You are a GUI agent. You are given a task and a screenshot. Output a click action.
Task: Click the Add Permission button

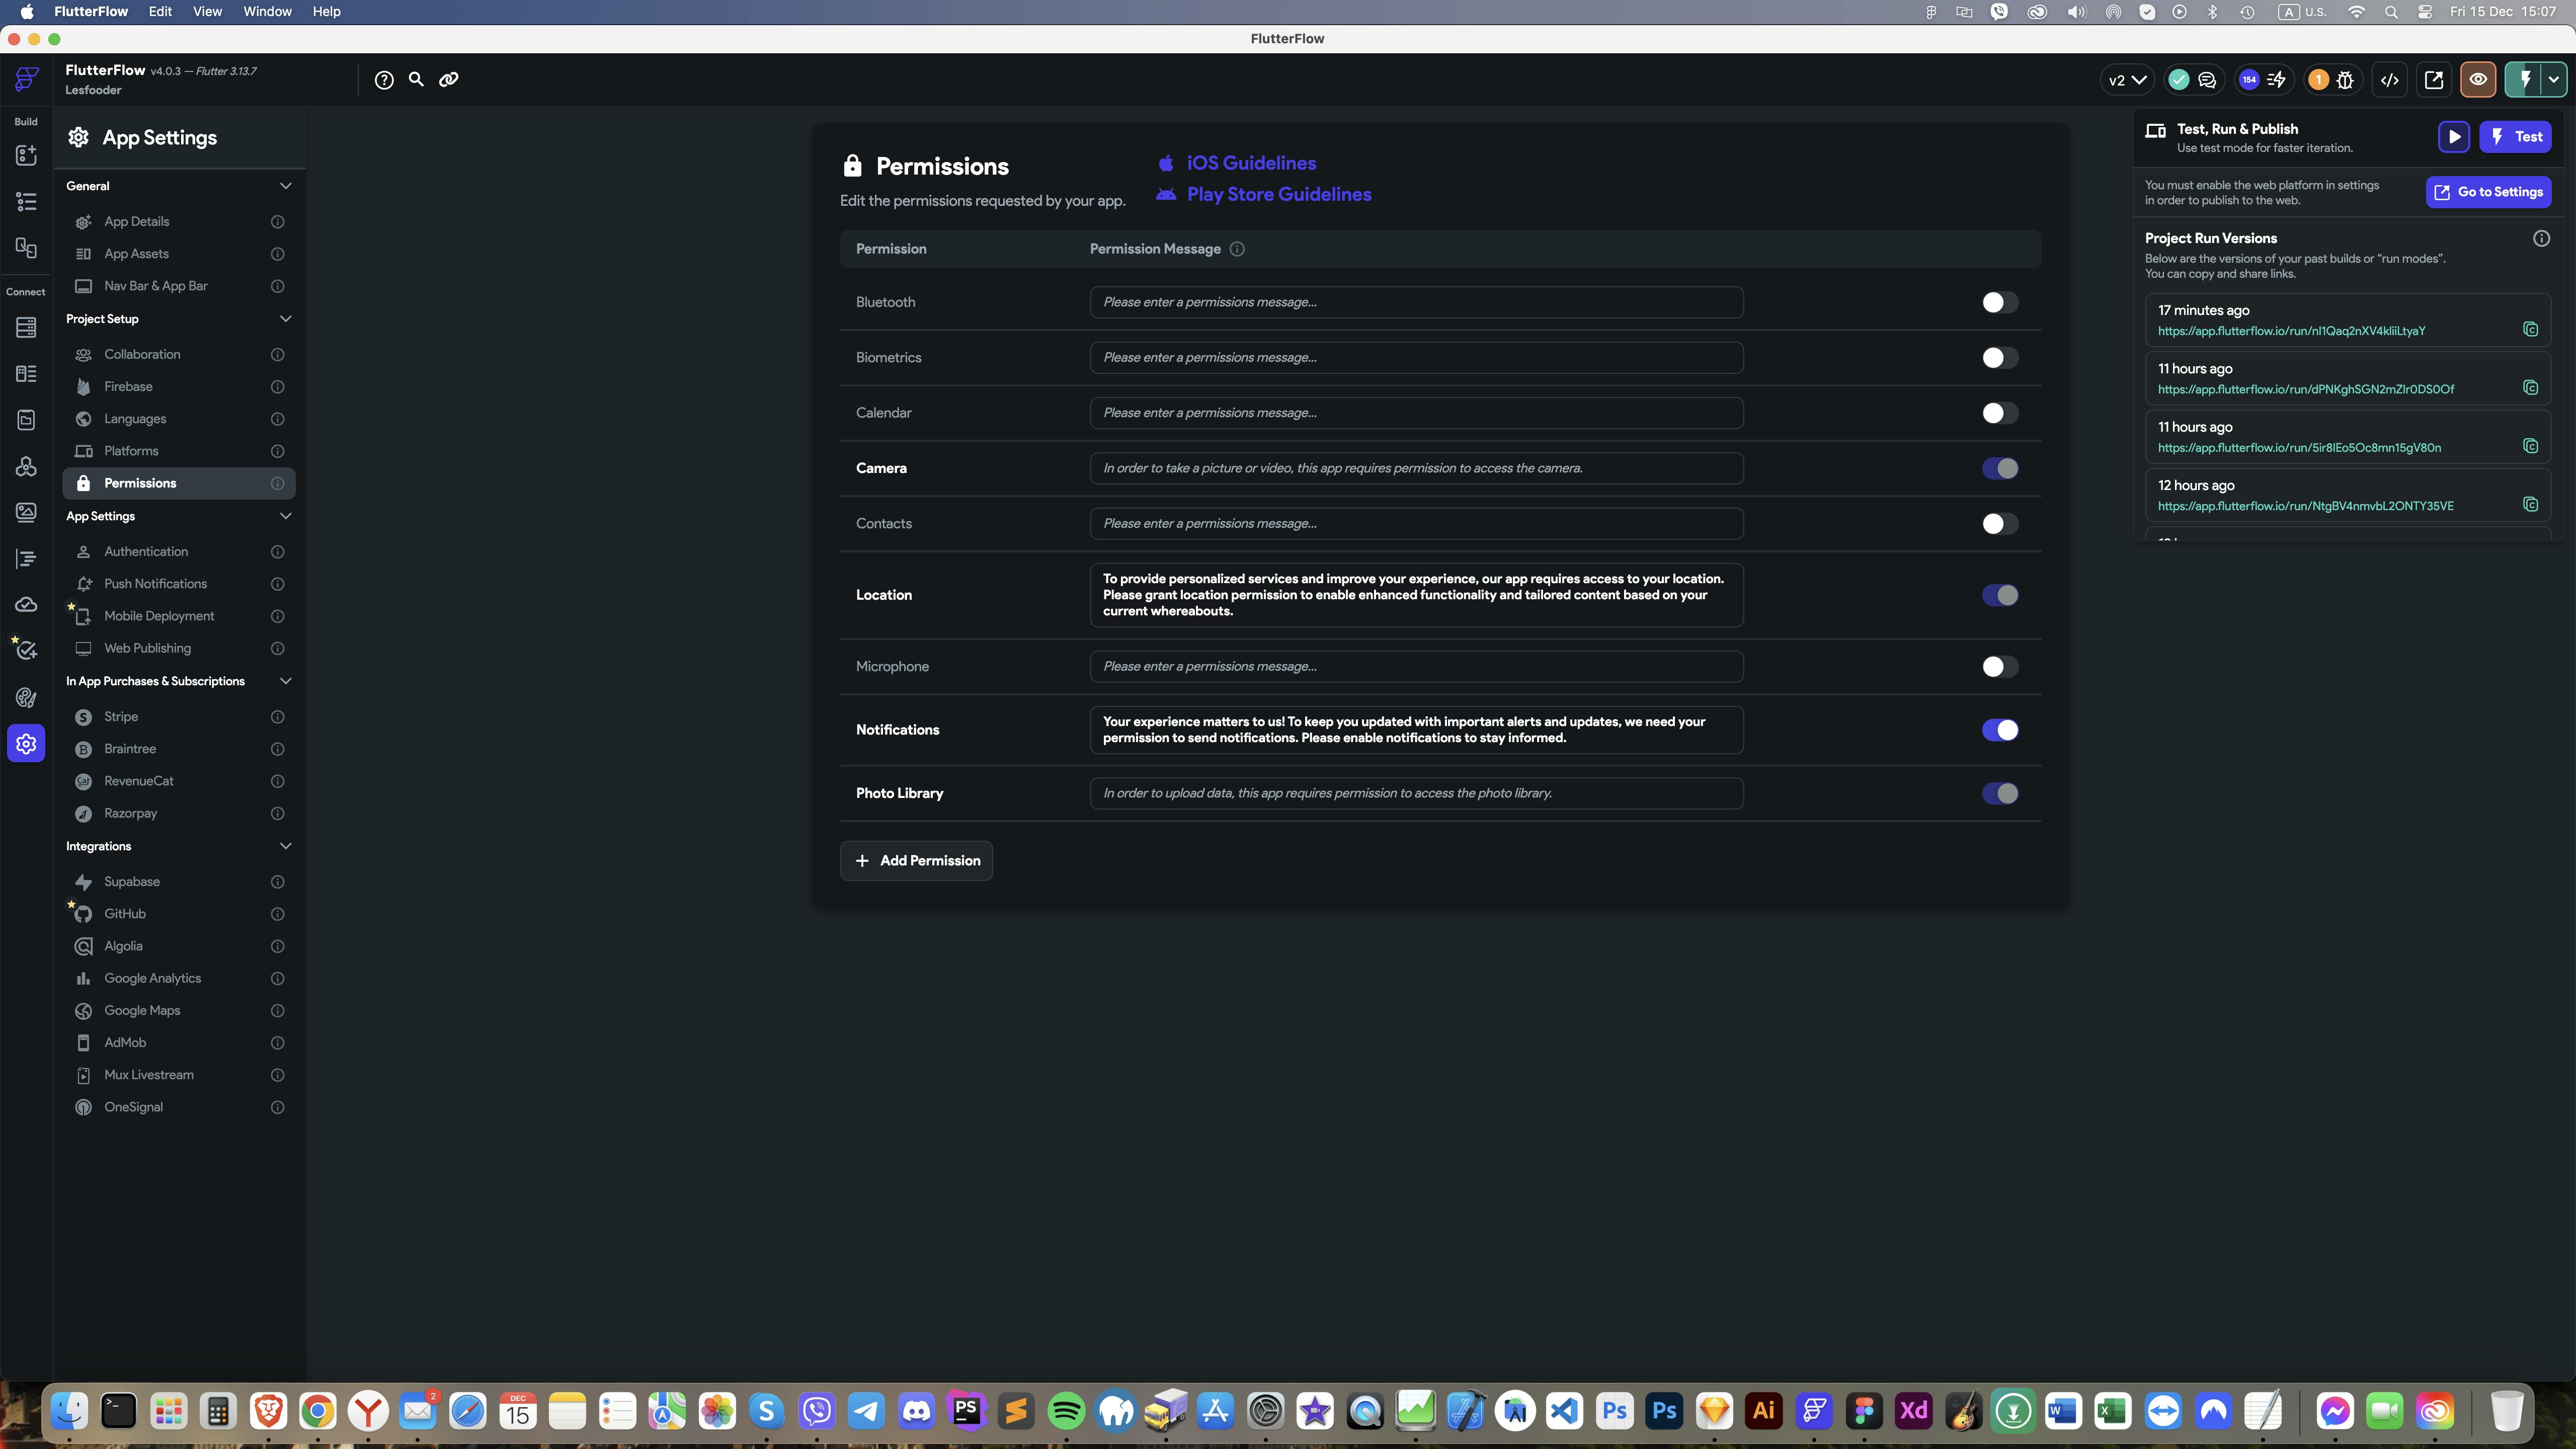pyautogui.click(x=916, y=861)
